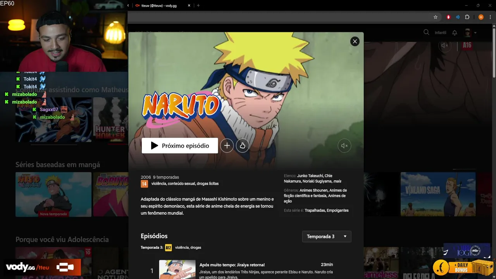The width and height of the screenshot is (496, 279).
Task: Unmute the Naruto trailer in the modal
Action: [x=344, y=146]
